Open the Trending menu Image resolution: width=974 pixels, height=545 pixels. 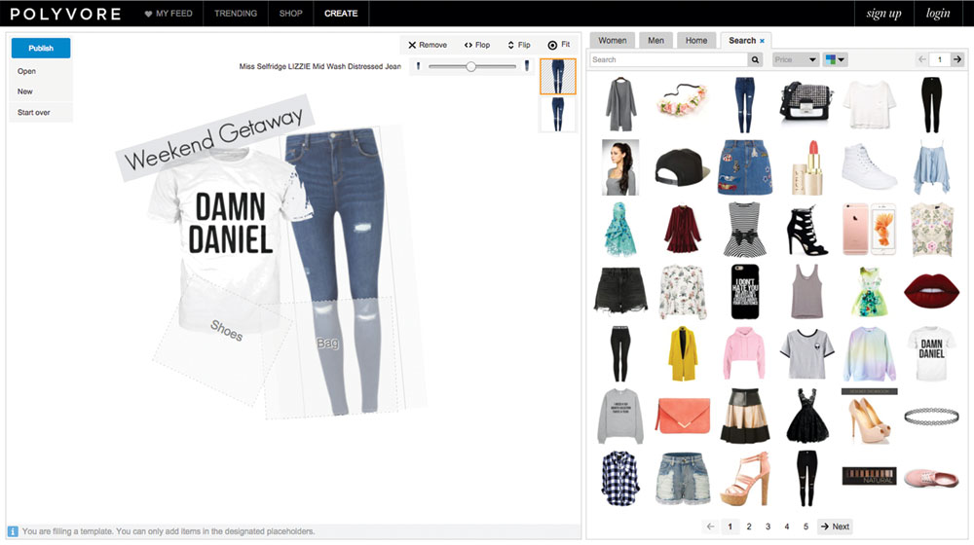236,13
